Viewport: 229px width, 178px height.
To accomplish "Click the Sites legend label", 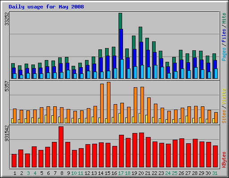I will point(224,117).
